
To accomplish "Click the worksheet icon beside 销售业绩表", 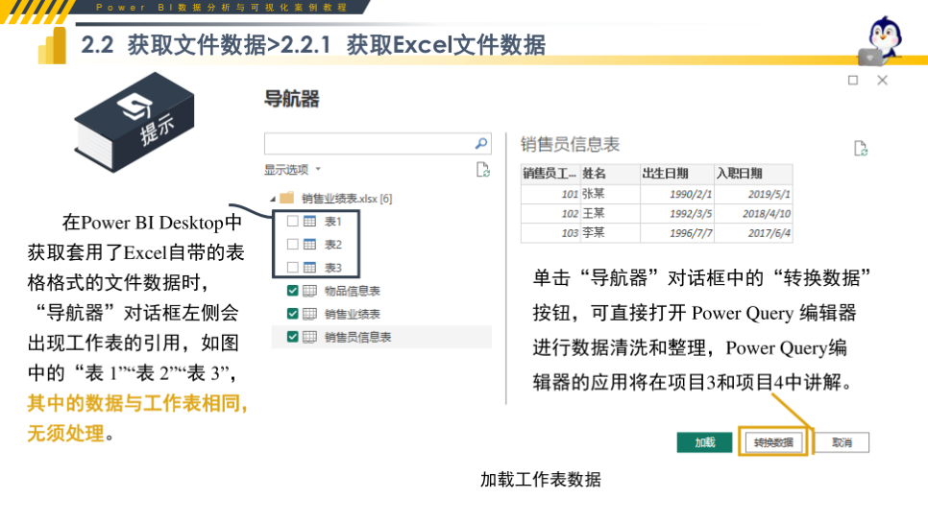I will 309,314.
